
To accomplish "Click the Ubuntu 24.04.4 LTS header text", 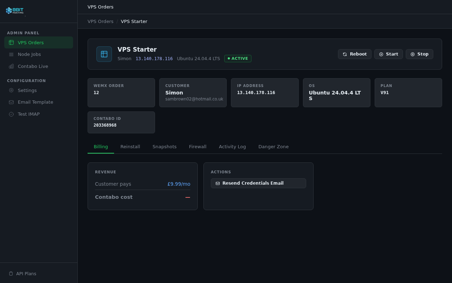I will point(198,59).
